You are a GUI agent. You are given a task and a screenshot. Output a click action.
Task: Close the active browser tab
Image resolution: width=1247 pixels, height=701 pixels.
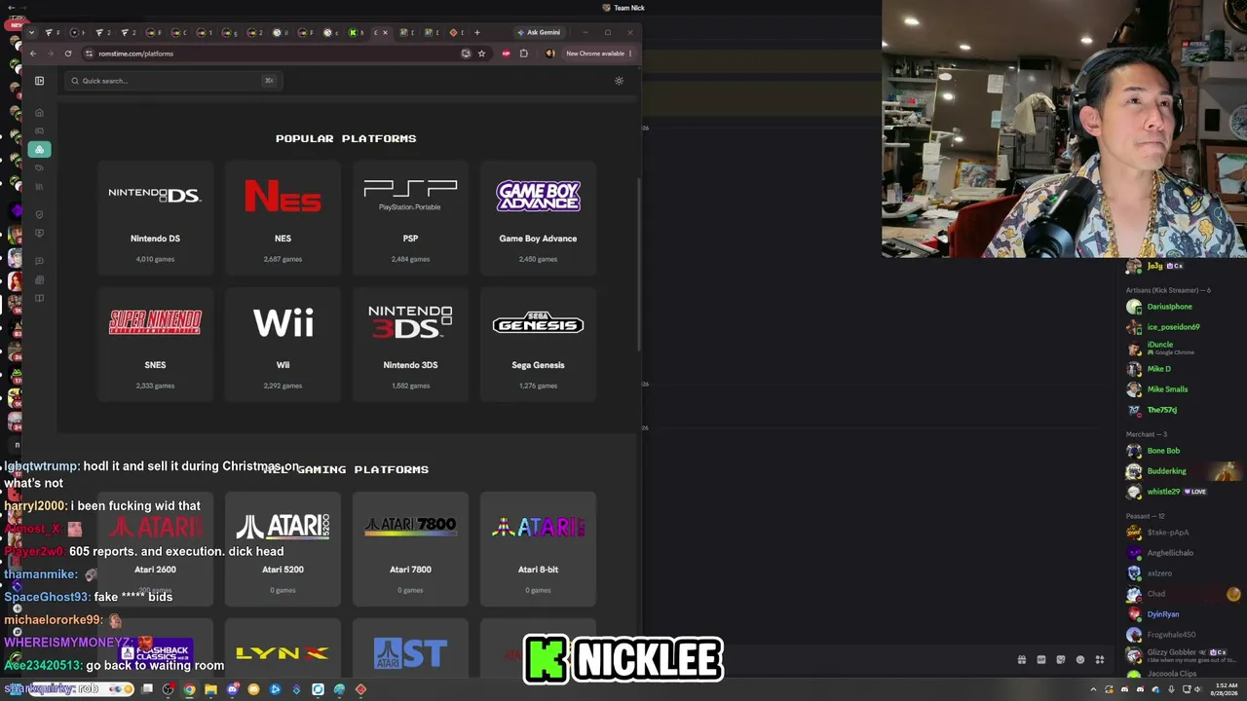coord(385,32)
